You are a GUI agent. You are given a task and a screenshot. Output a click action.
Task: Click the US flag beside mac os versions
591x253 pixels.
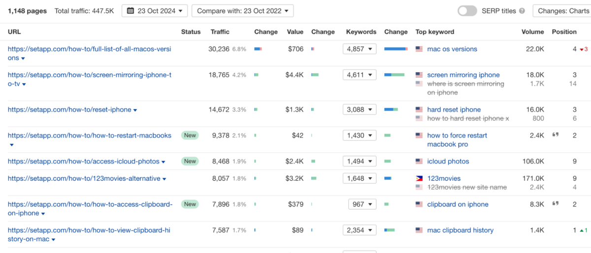[419, 49]
